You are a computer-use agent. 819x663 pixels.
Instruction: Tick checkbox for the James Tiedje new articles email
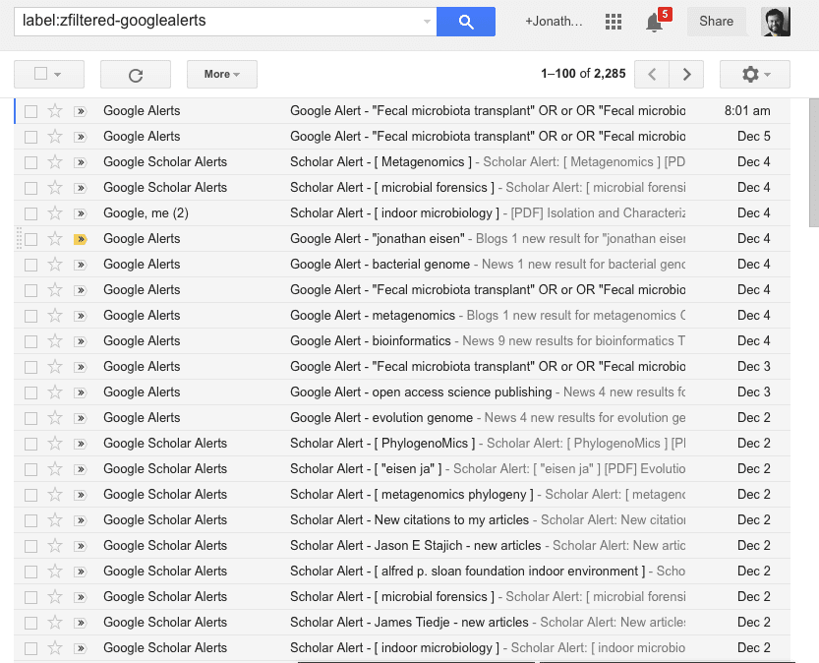pyautogui.click(x=31, y=623)
